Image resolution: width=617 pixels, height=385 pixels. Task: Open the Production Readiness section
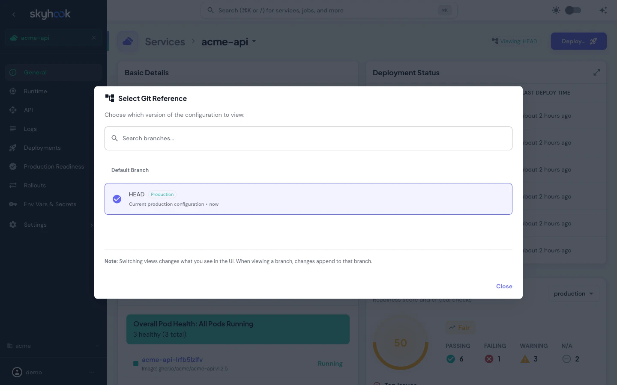(x=53, y=166)
